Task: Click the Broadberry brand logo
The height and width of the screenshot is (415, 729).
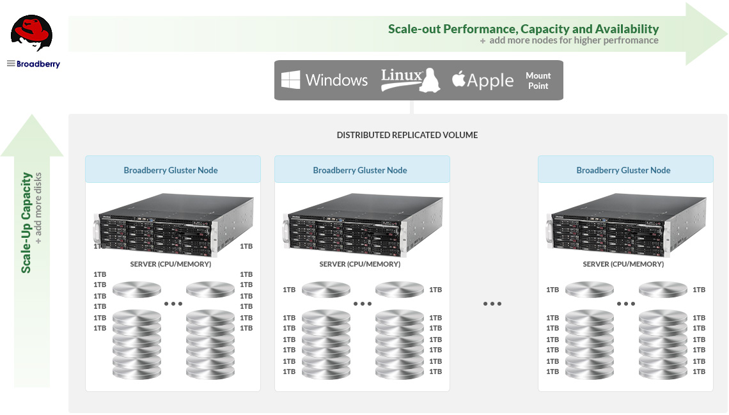Action: pyautogui.click(x=33, y=64)
